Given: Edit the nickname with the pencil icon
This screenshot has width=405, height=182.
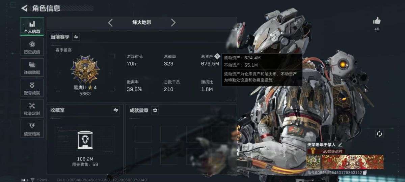Looking at the screenshot, I should [x=340, y=144].
